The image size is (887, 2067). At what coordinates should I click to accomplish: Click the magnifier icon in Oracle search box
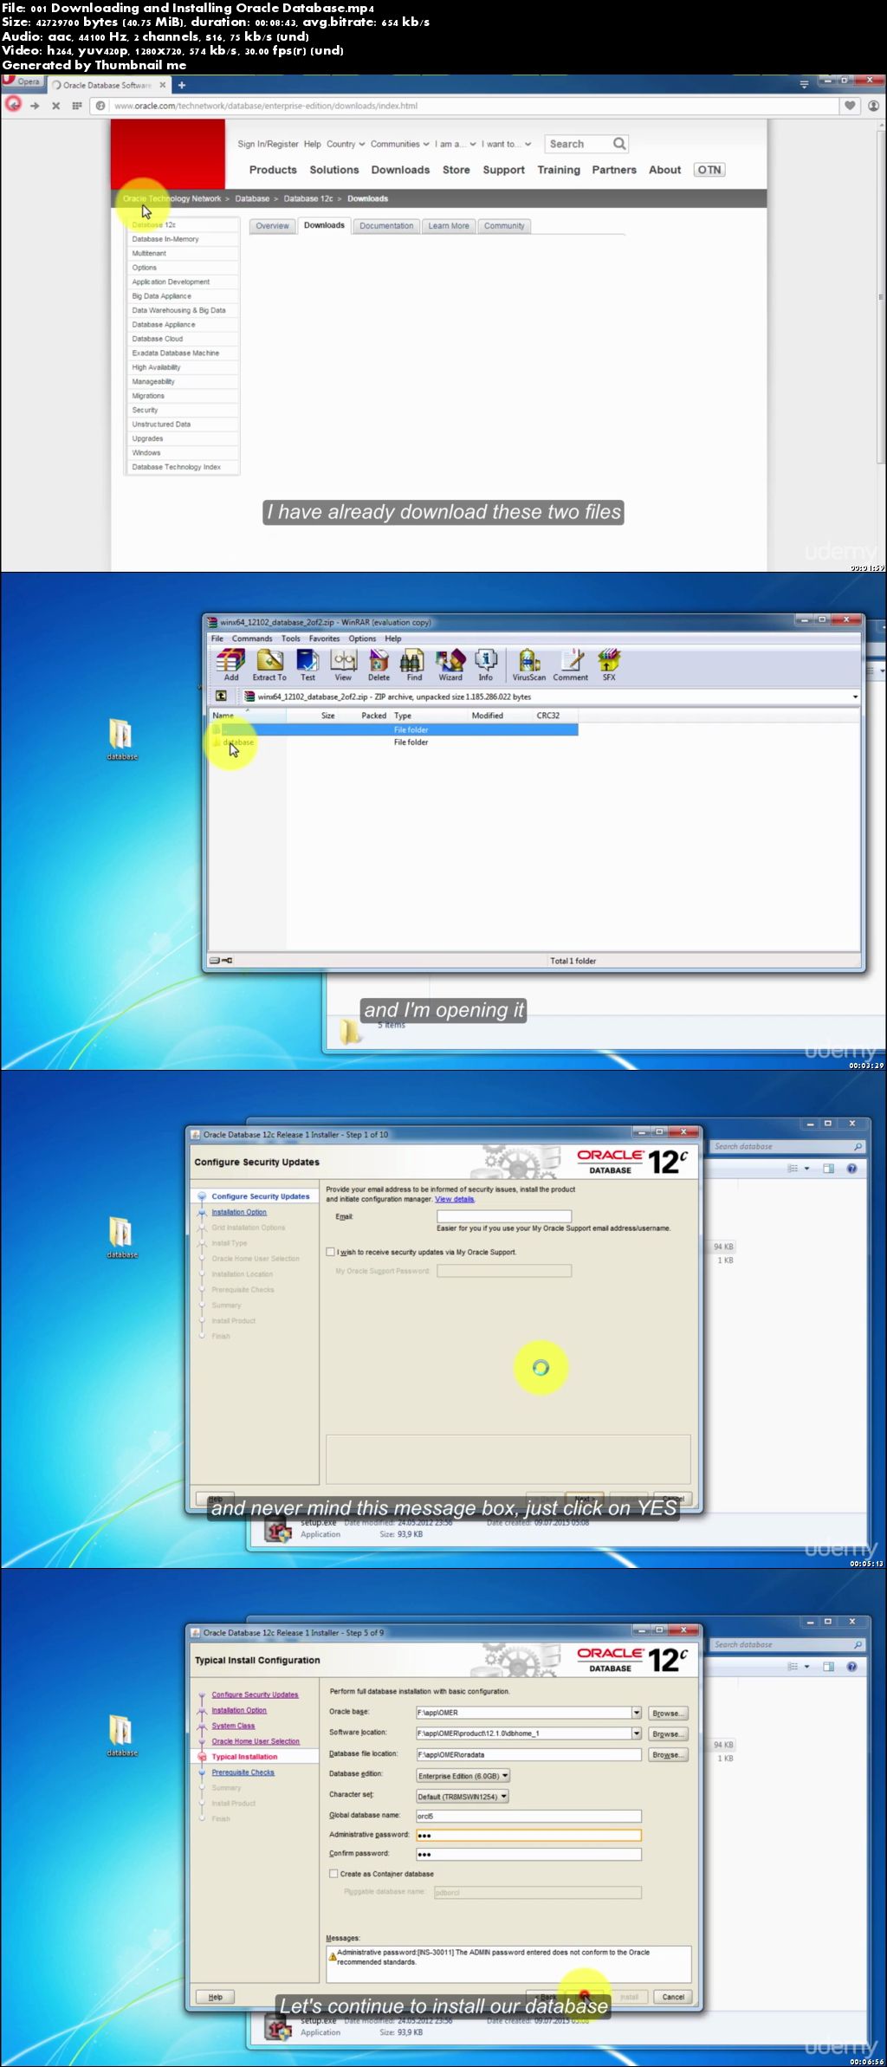point(619,144)
